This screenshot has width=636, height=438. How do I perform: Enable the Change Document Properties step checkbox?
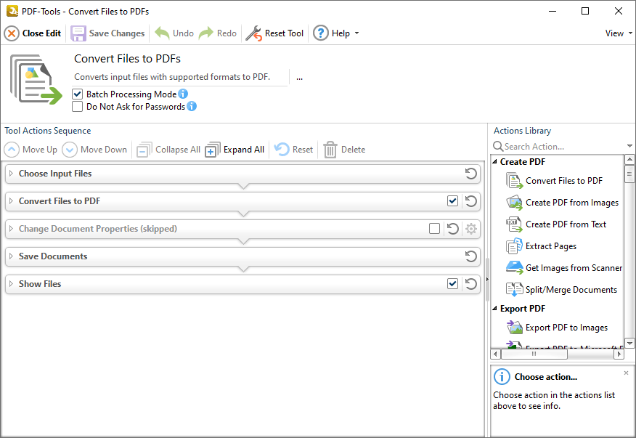[434, 229]
